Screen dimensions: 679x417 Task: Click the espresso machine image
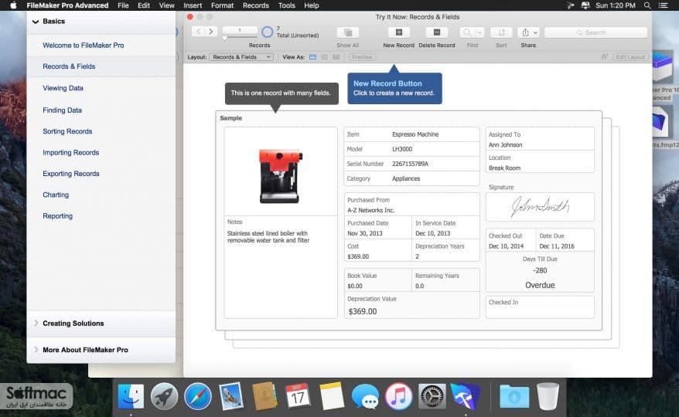[280, 175]
